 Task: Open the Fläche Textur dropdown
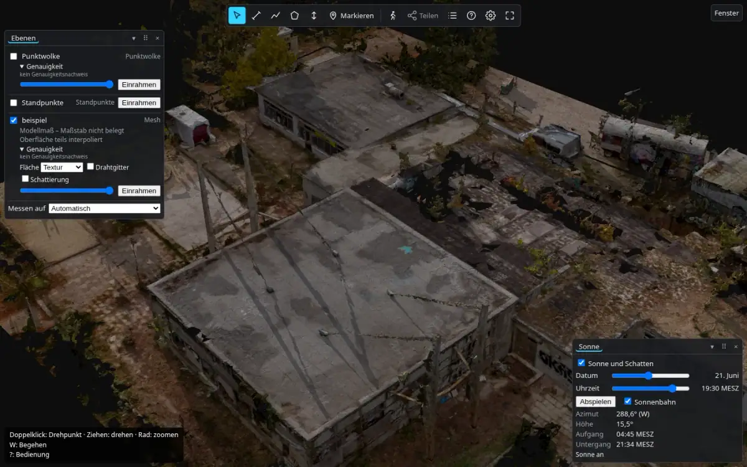click(x=62, y=167)
